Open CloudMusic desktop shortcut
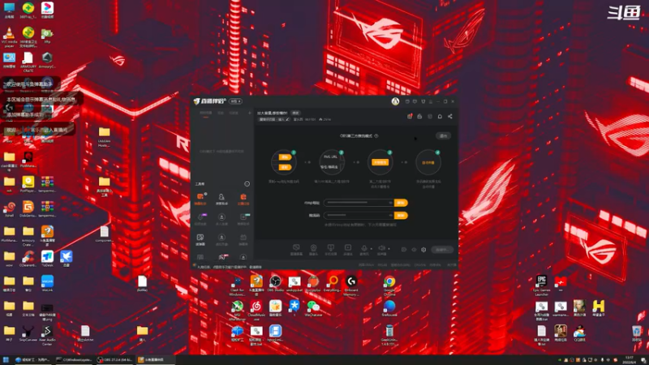 point(256,309)
